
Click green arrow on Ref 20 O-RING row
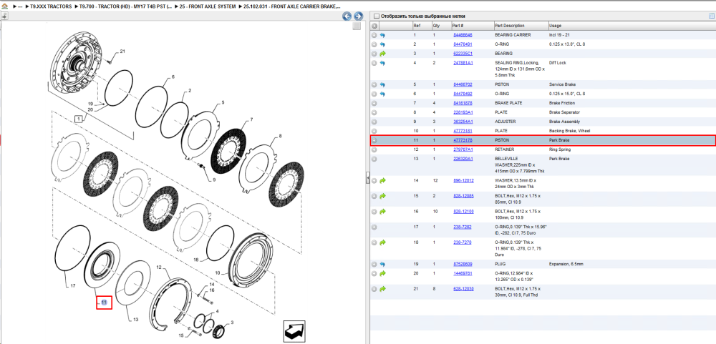click(x=382, y=274)
